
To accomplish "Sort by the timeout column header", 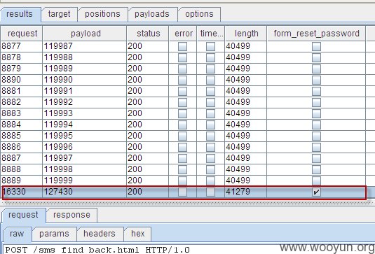I will pos(211,34).
